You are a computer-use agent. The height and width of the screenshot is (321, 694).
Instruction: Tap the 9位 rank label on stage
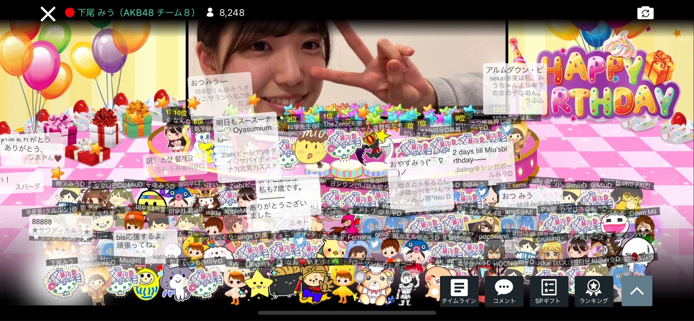460,118
